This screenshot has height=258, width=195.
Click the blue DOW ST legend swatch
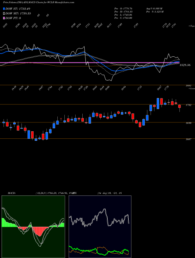tap(4, 9)
